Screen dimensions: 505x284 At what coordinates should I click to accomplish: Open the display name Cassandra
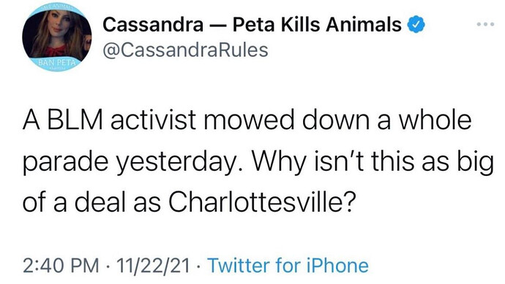point(153,25)
